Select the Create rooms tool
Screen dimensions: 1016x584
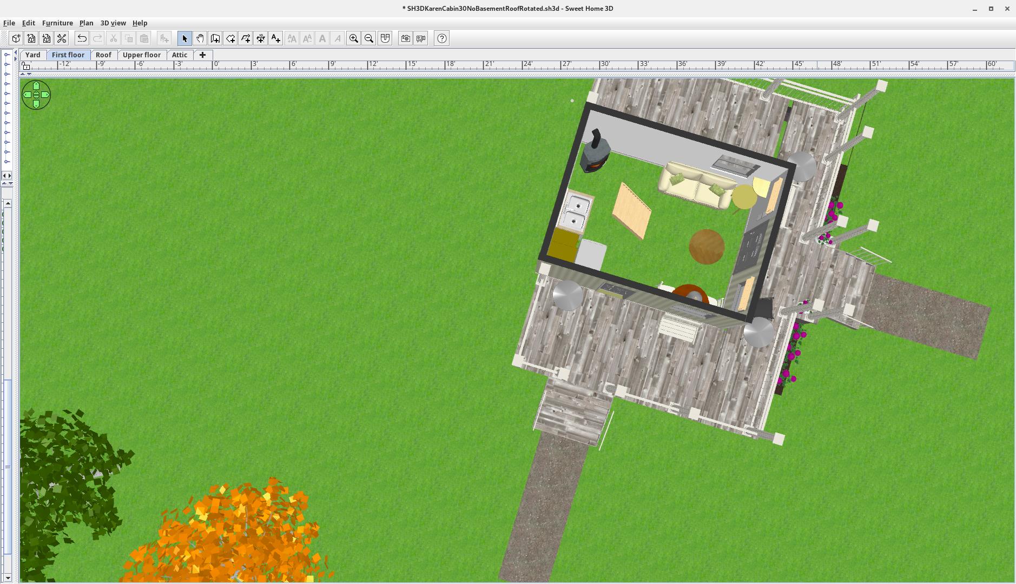click(230, 38)
